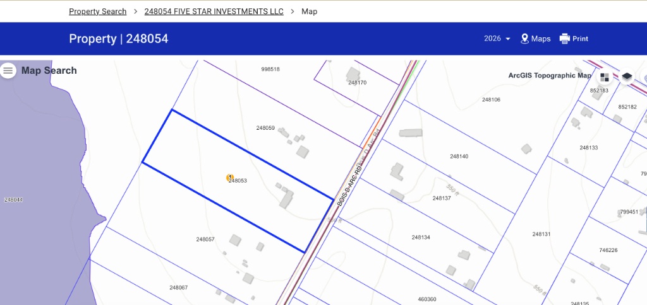This screenshot has height=305, width=647.
Task: Select parcel label 248137 on map
Action: click(442, 198)
